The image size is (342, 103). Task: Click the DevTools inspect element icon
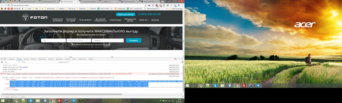point(2,59)
